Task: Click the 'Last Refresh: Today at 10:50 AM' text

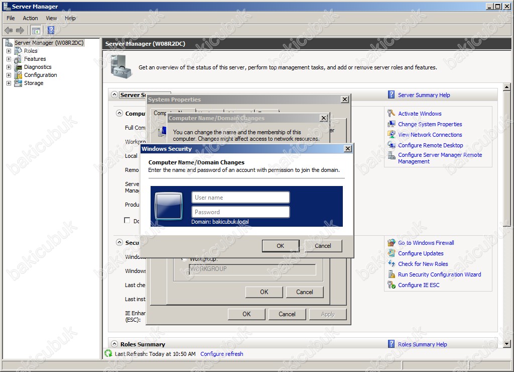Action: pos(155,354)
